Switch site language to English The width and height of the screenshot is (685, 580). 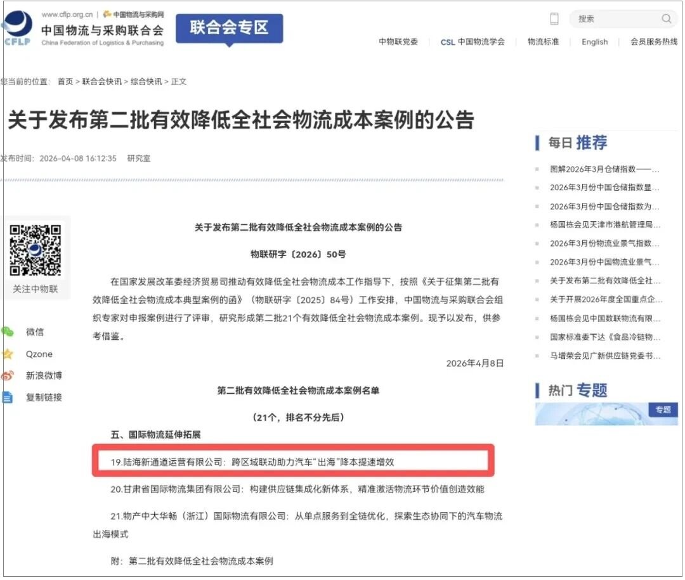pyautogui.click(x=594, y=42)
